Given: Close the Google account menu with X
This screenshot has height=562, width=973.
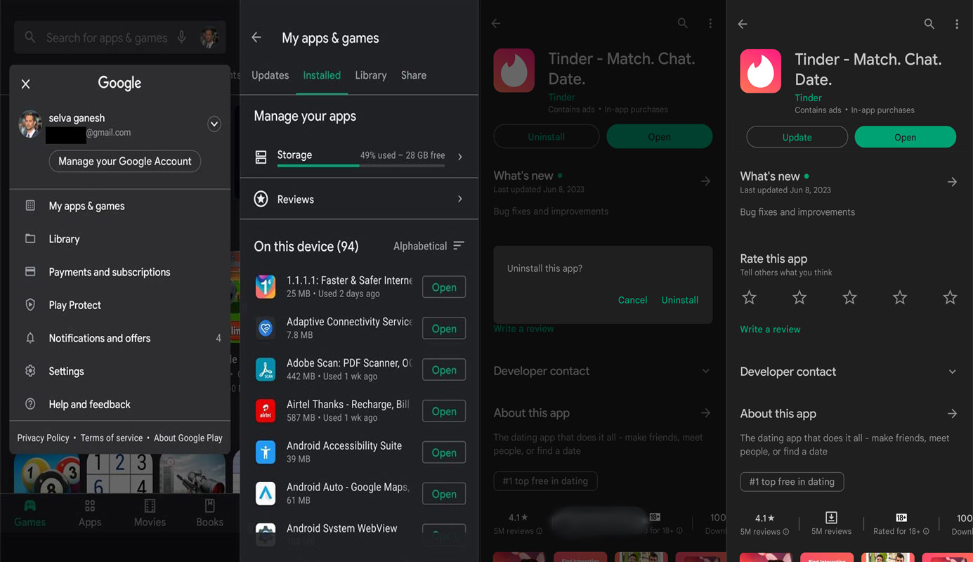Looking at the screenshot, I should point(26,84).
